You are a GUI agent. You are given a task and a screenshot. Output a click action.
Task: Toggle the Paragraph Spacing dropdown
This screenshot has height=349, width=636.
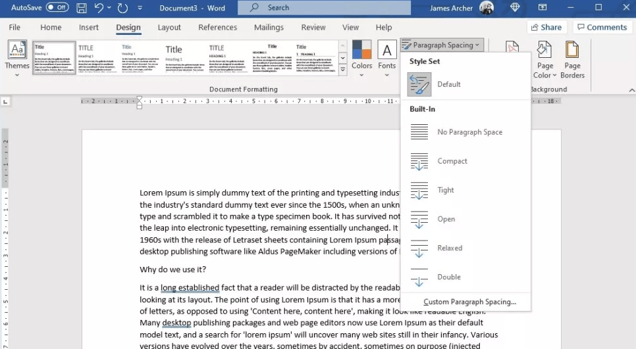pos(442,45)
